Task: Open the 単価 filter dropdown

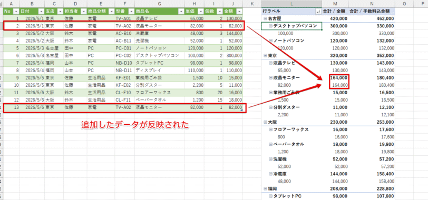Action: click(201, 12)
